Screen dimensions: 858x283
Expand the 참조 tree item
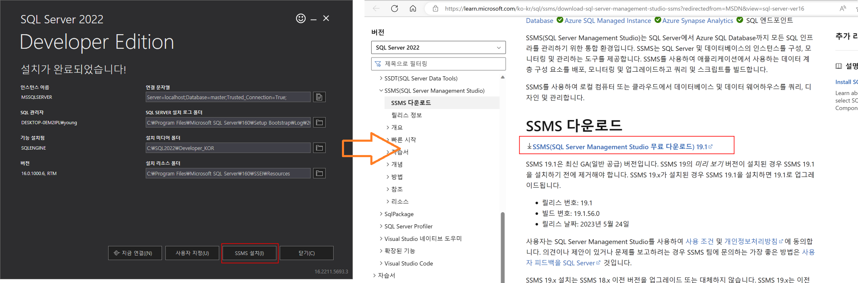(388, 189)
